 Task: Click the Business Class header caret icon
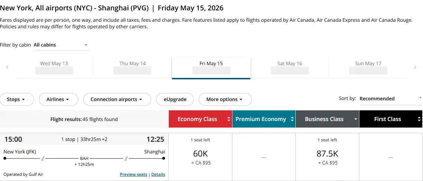(x=356, y=119)
